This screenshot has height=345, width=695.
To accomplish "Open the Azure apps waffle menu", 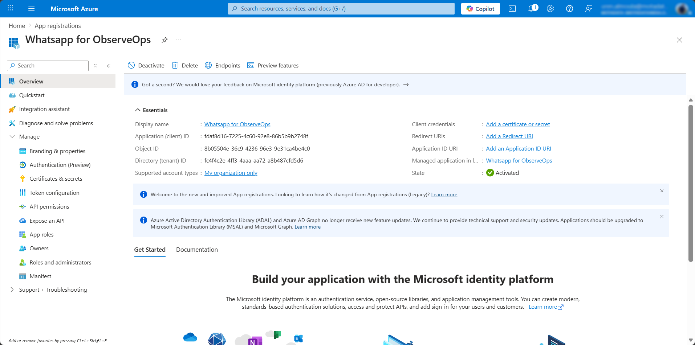I will (x=11, y=8).
